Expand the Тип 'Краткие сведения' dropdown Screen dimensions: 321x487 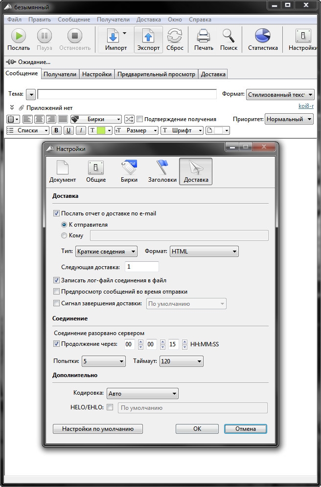pos(107,252)
